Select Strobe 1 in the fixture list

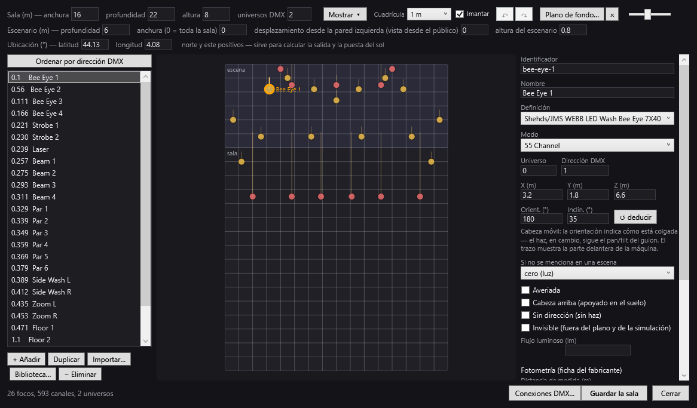[x=74, y=125]
